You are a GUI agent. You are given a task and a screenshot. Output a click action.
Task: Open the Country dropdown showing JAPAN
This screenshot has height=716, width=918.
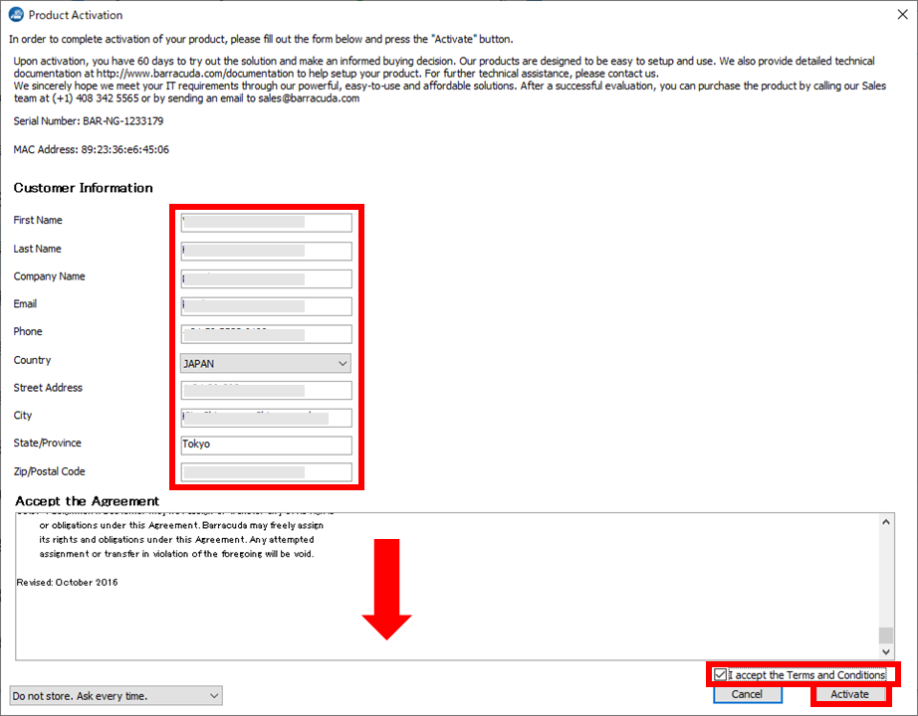coord(267,363)
